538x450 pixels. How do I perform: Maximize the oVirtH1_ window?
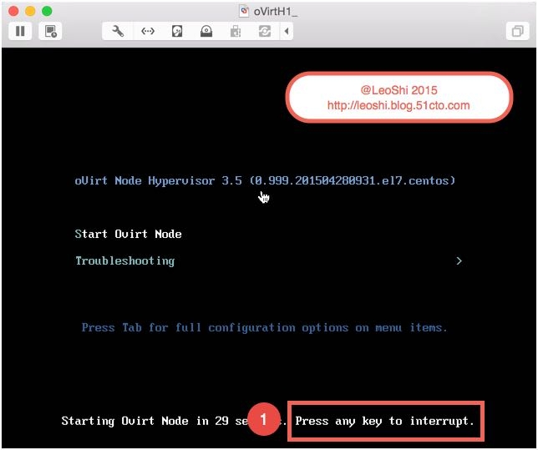pos(47,11)
